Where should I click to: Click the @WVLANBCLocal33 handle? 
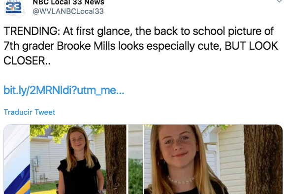(68, 11)
